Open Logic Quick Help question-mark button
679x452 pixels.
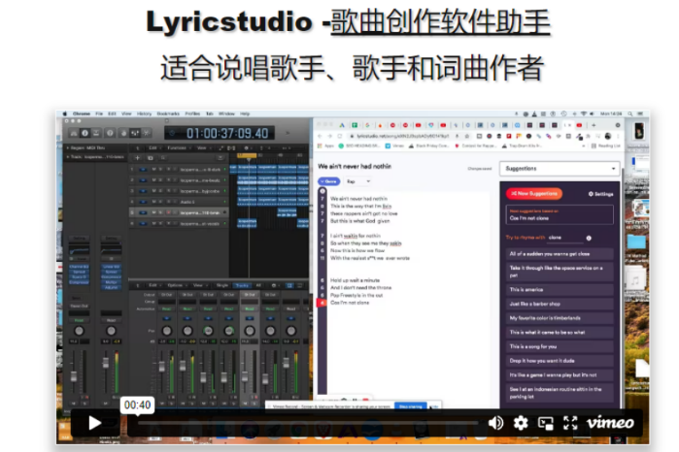110,133
